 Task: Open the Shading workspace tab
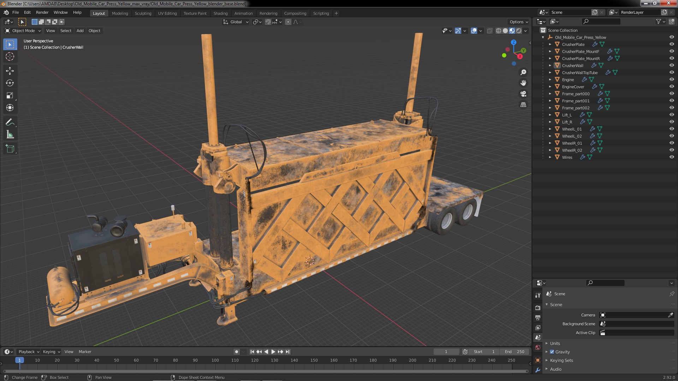click(220, 13)
